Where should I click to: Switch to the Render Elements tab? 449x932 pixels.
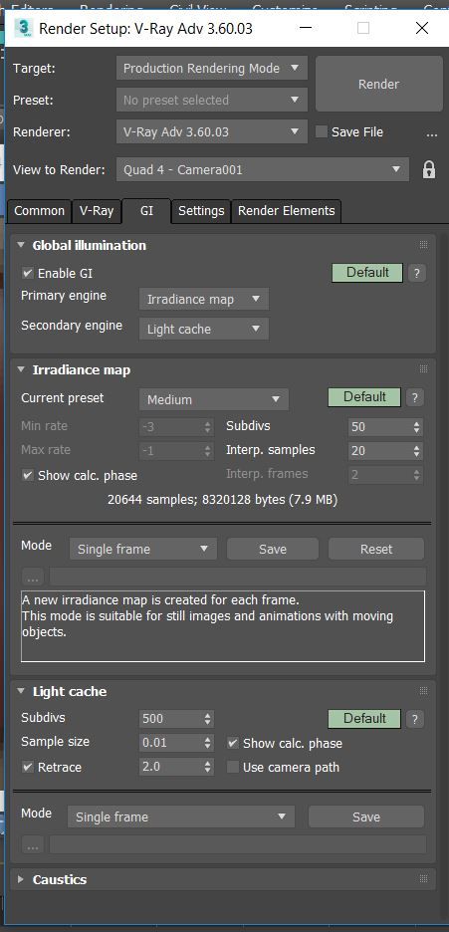click(286, 211)
